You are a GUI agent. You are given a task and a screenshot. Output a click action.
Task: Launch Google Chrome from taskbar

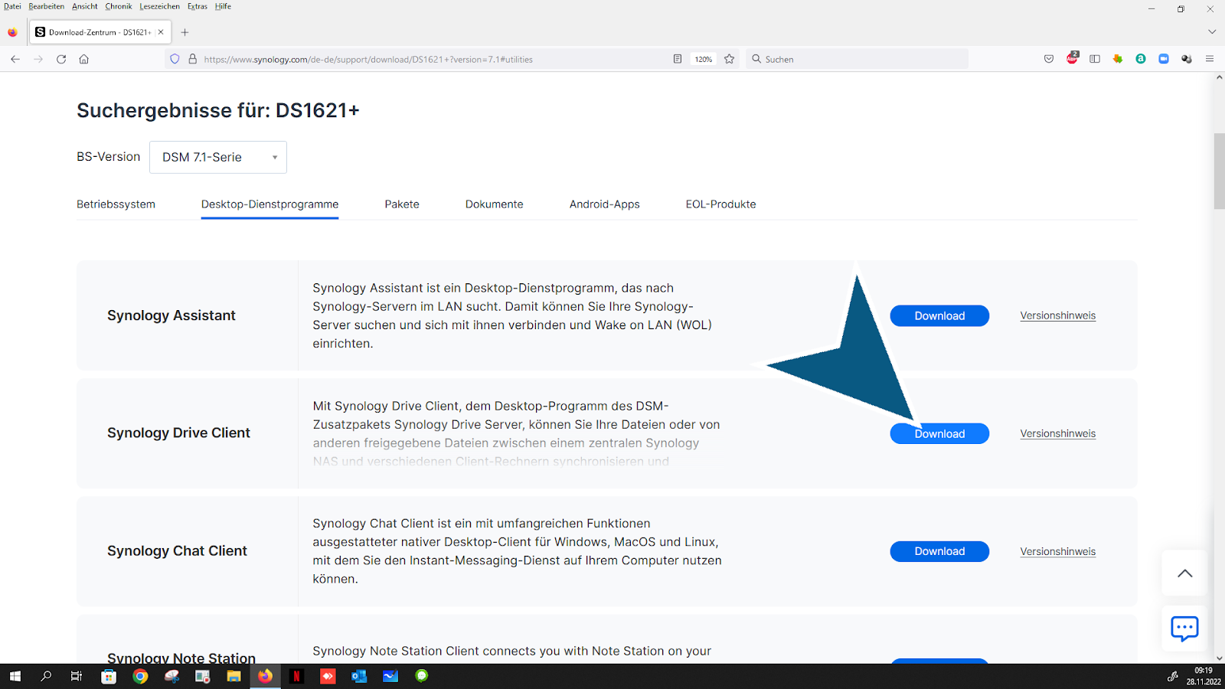(x=140, y=676)
